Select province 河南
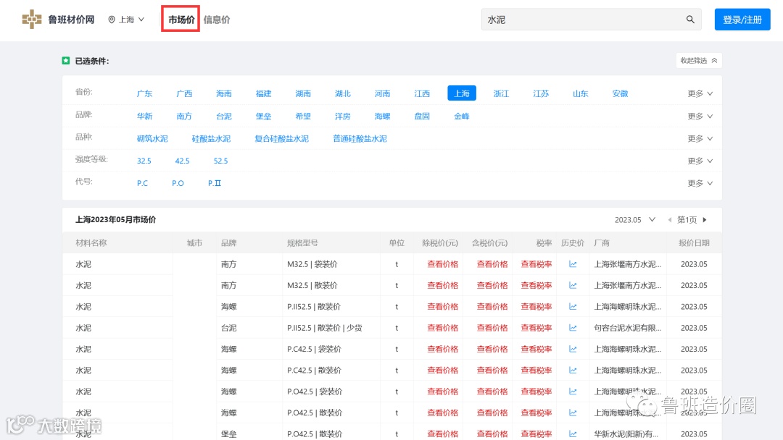This screenshot has height=440, width=783. click(383, 93)
